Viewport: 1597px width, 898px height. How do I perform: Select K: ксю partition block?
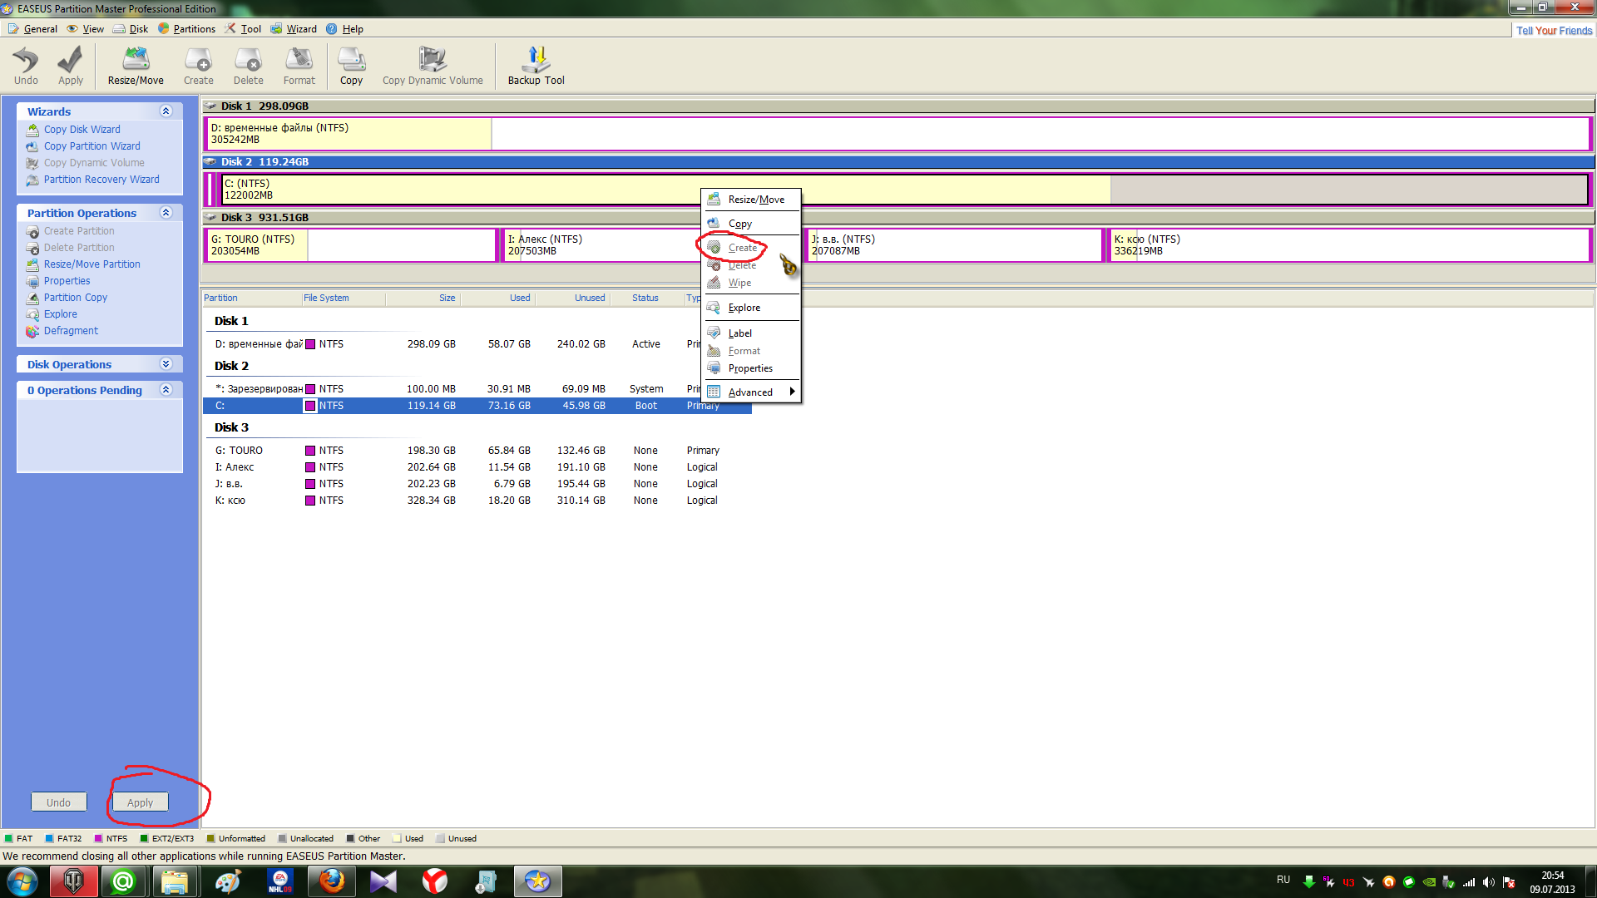click(x=1348, y=245)
